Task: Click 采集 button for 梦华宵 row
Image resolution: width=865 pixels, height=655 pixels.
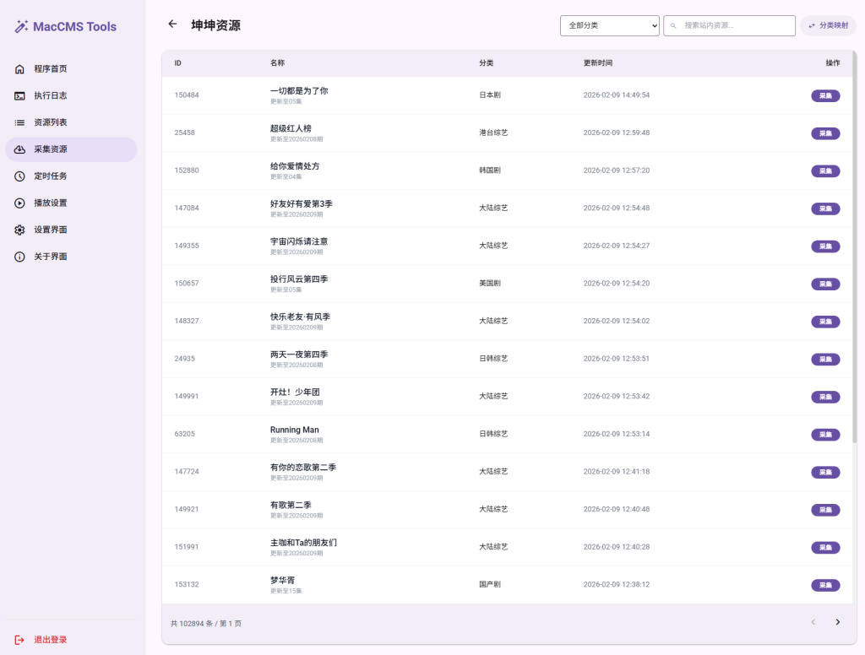Action: point(825,585)
